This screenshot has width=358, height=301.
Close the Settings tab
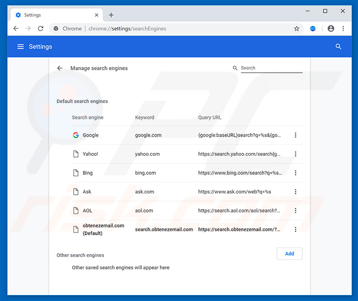97,15
